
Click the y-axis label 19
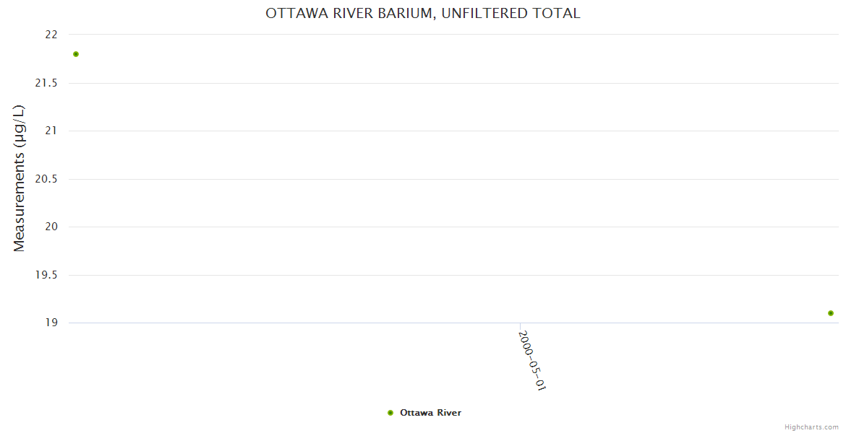[51, 323]
